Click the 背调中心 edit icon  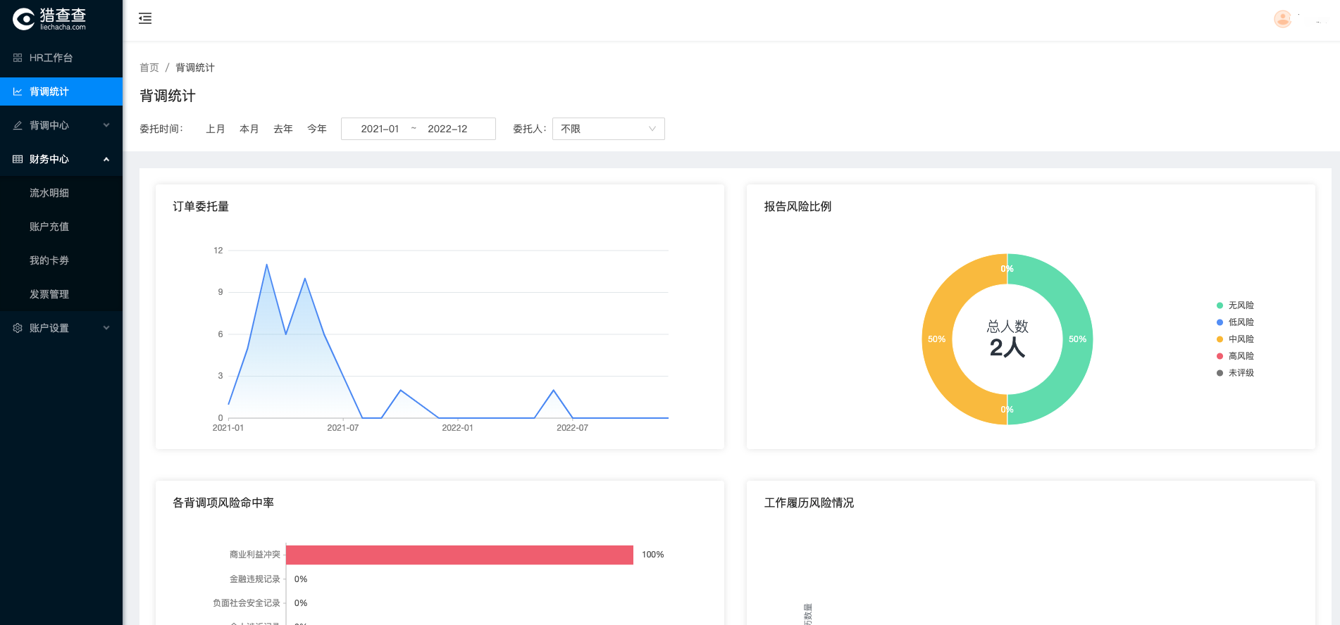tap(18, 125)
